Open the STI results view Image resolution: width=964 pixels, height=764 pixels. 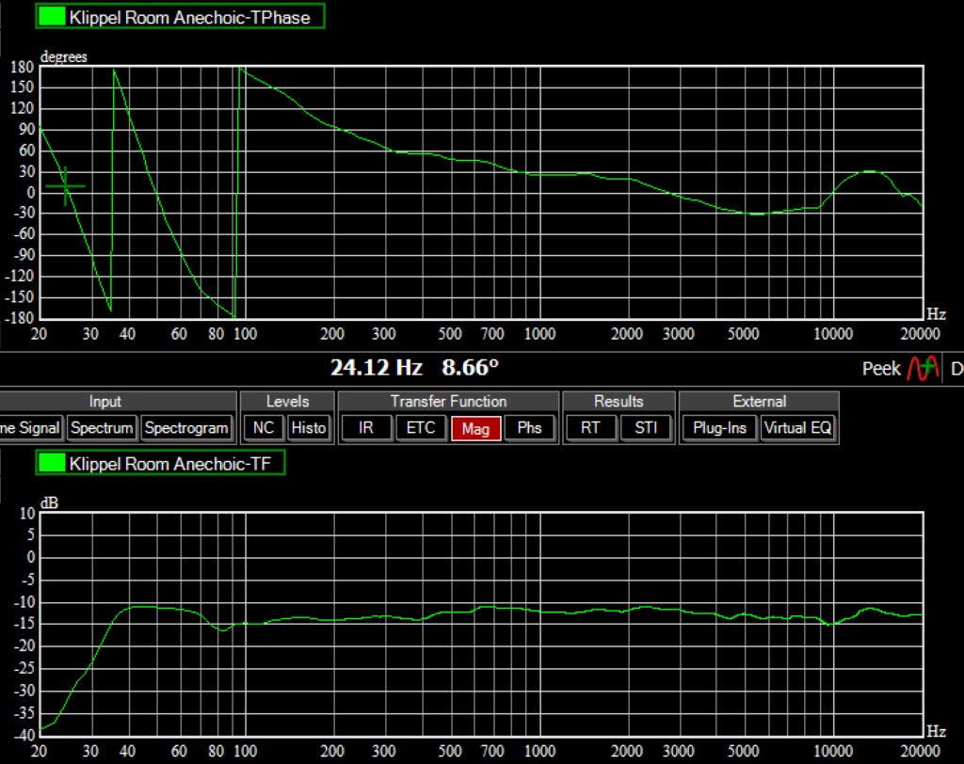pos(645,428)
